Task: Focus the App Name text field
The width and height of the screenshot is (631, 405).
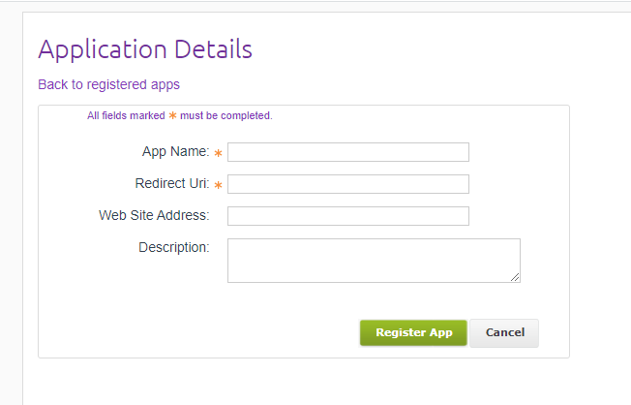Action: (x=348, y=152)
